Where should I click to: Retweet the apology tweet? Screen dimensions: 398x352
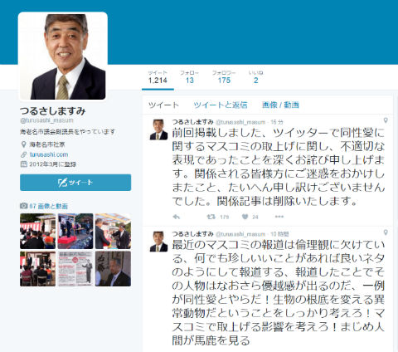(x=211, y=217)
